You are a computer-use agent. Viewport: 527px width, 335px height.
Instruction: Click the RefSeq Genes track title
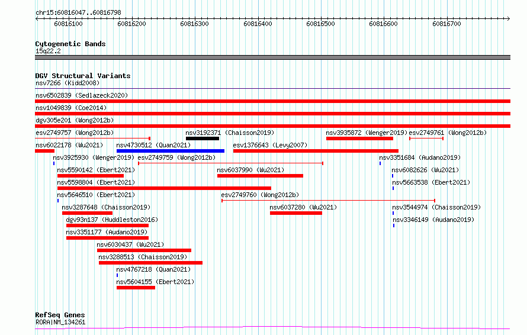(x=60, y=315)
